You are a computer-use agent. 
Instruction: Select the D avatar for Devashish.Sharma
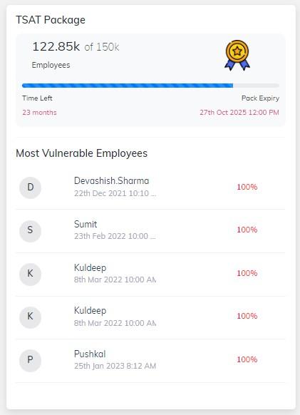(x=30, y=188)
